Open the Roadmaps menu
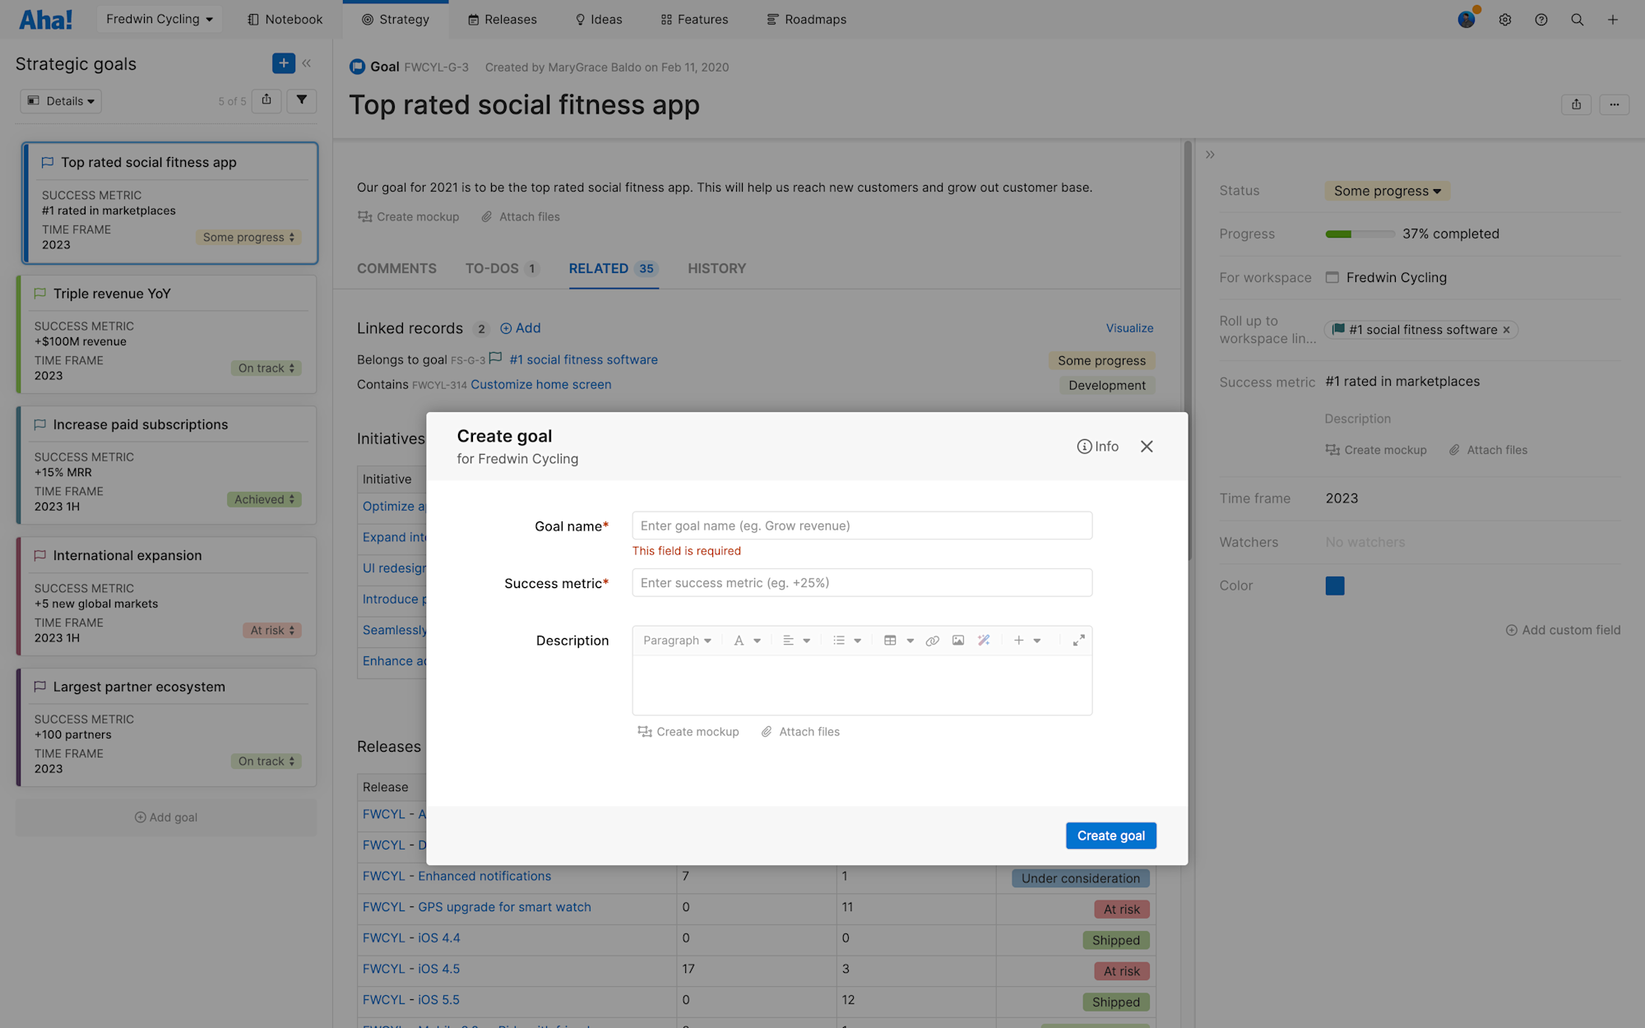 tap(806, 19)
